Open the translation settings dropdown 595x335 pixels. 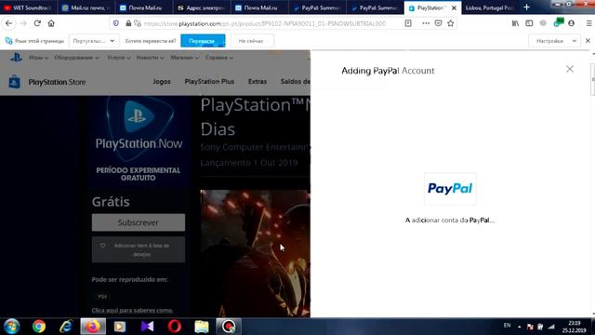pos(554,41)
